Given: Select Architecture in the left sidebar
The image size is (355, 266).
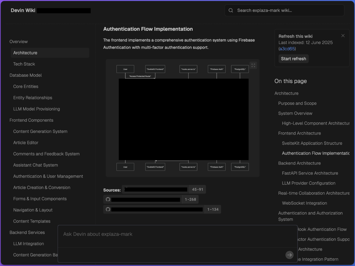Looking at the screenshot, I should (50, 53).
